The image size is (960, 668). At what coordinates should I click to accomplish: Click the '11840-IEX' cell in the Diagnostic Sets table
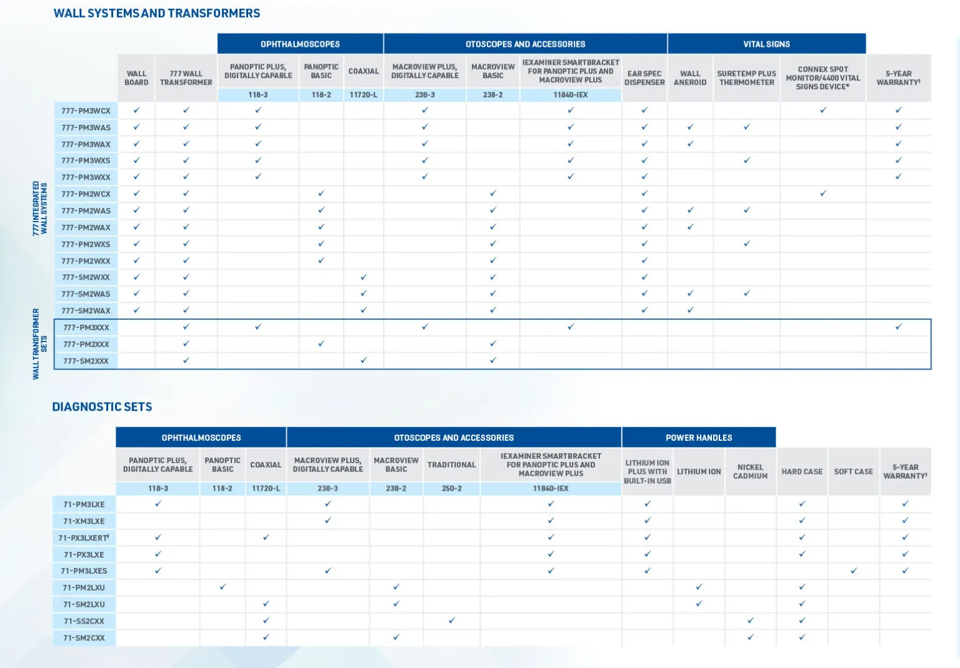551,488
